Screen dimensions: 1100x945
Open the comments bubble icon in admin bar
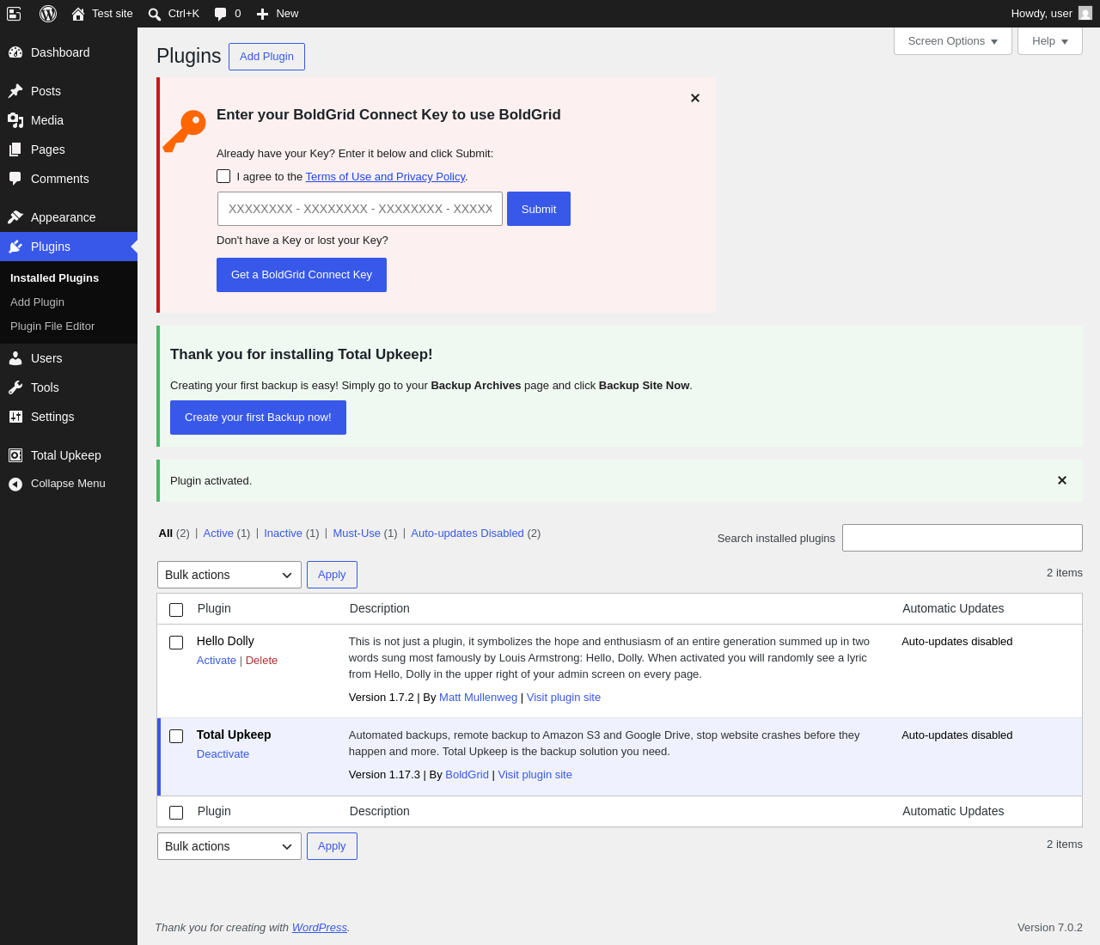(x=221, y=14)
